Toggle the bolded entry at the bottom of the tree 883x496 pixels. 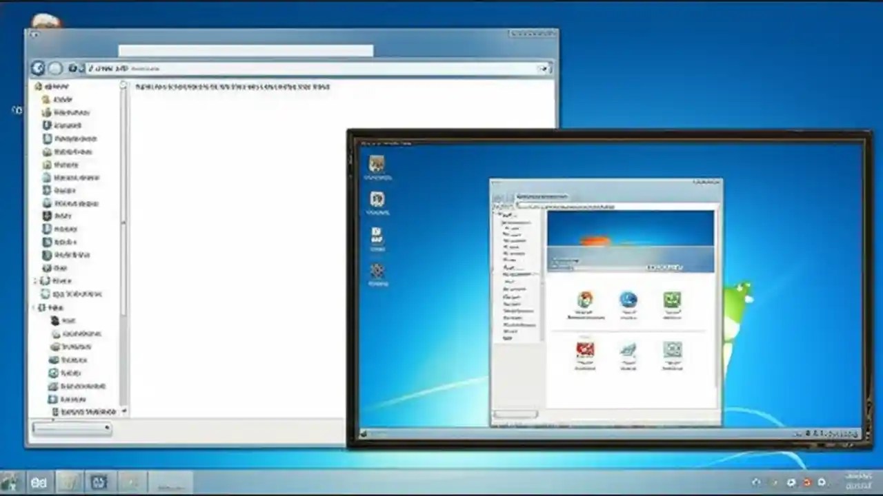tap(81, 413)
